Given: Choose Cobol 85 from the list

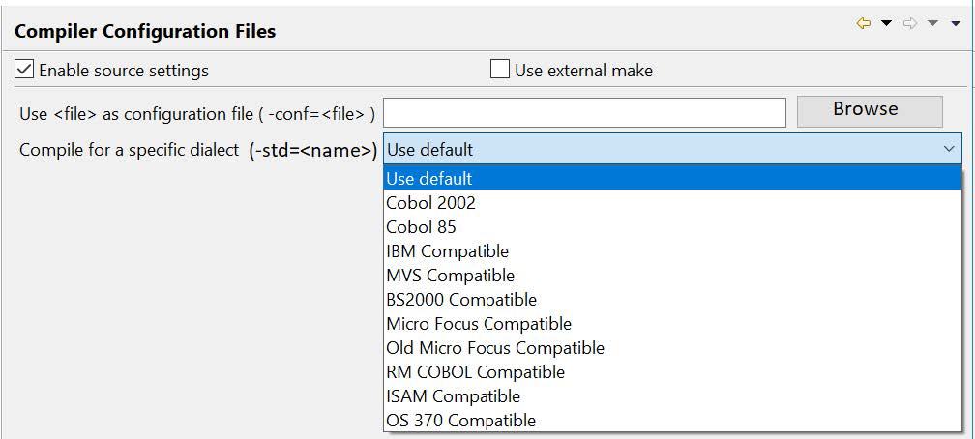Looking at the screenshot, I should (672, 227).
